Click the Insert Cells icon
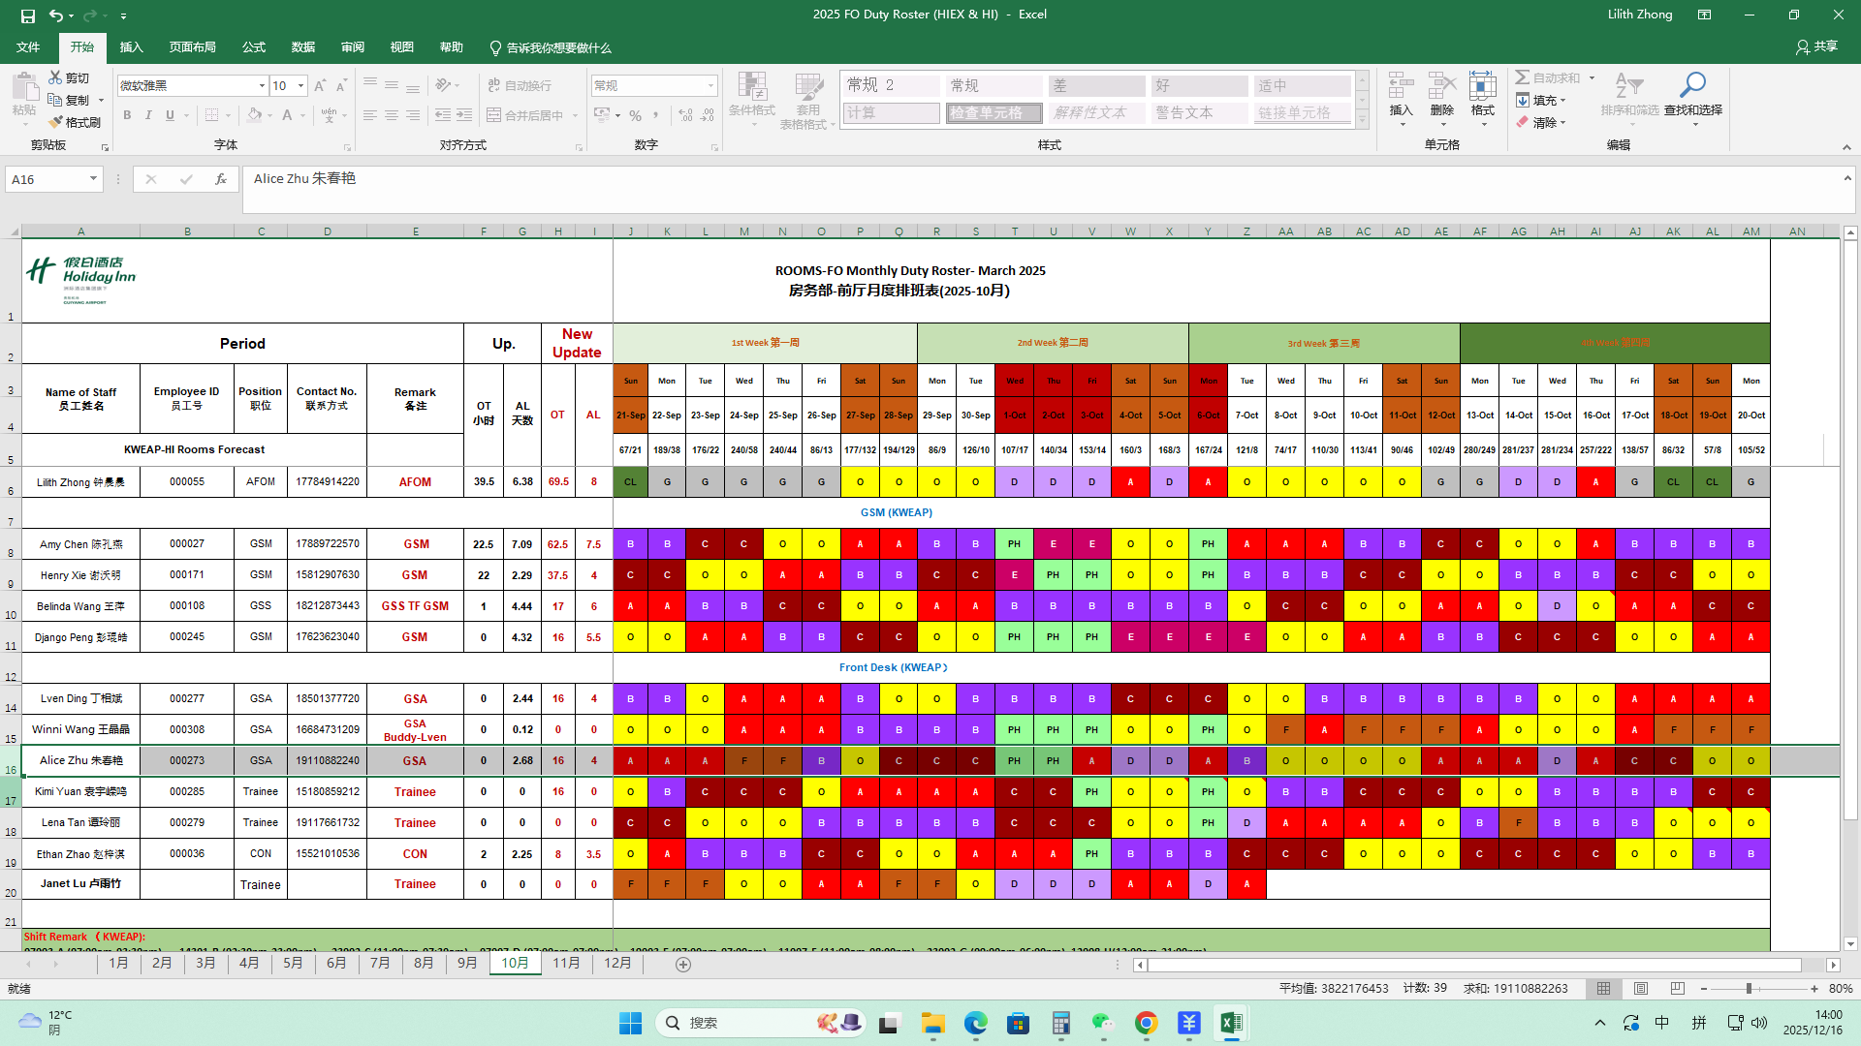 pyautogui.click(x=1400, y=87)
